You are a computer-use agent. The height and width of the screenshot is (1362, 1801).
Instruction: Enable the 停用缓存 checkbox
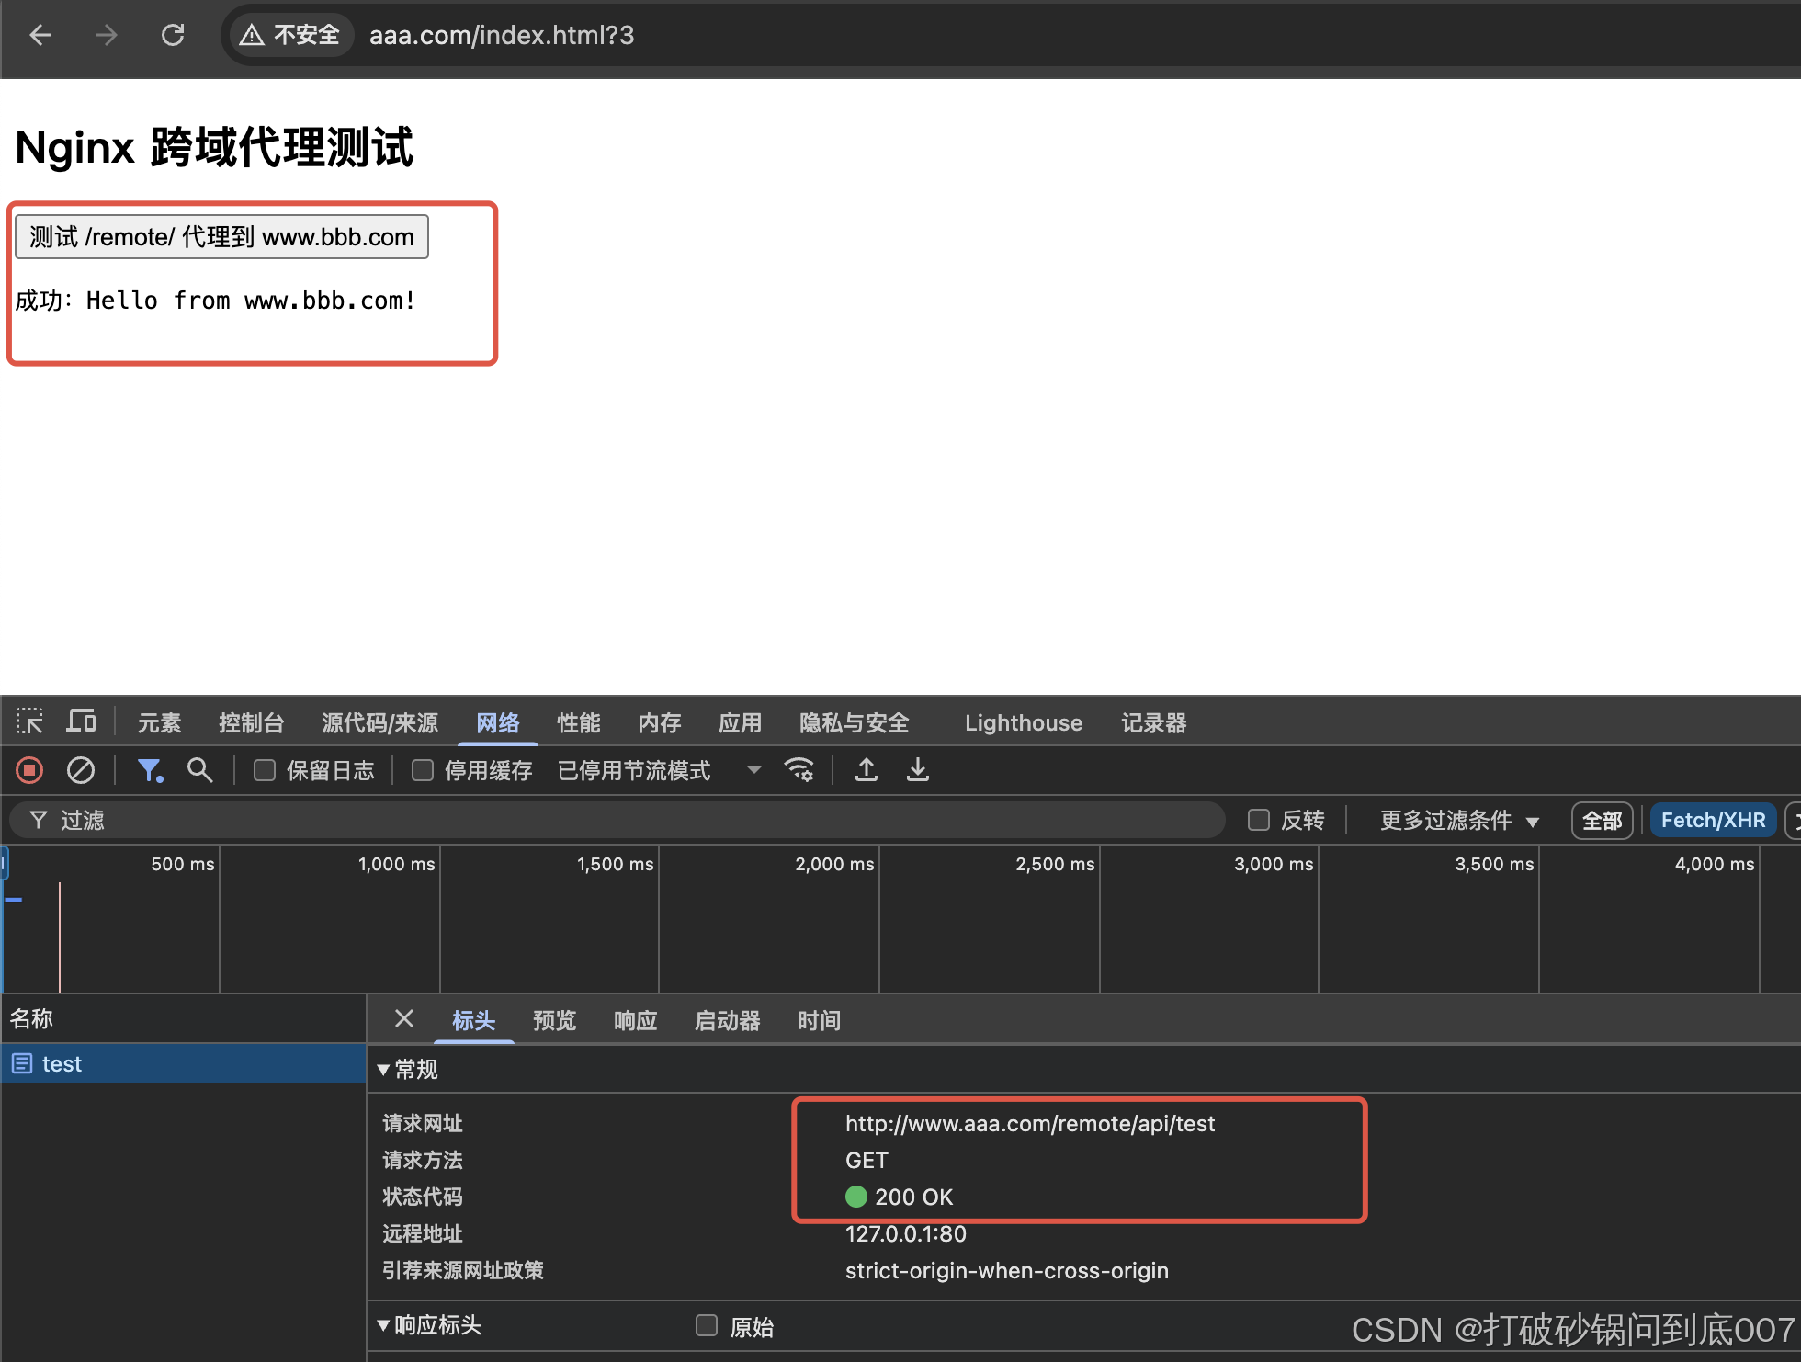[423, 770]
